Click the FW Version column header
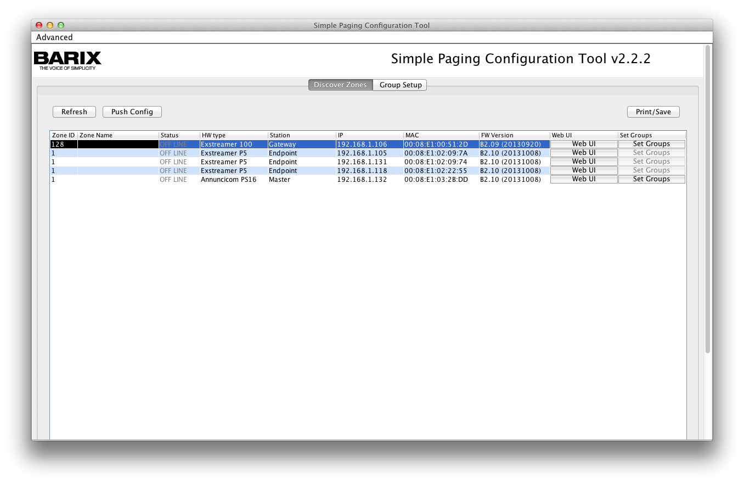 coord(514,135)
